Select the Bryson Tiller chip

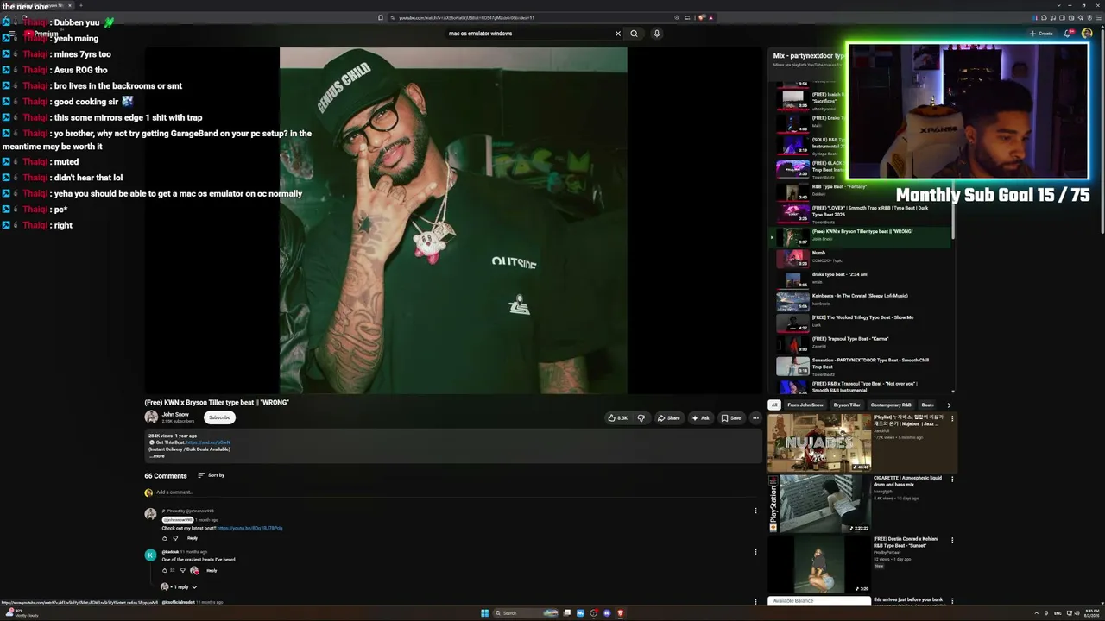tap(847, 405)
